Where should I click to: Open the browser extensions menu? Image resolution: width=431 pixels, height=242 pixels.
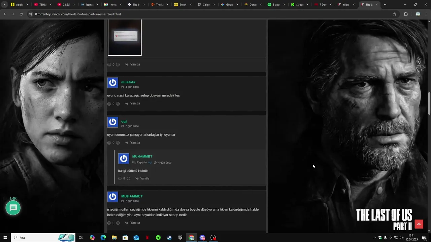[406, 14]
